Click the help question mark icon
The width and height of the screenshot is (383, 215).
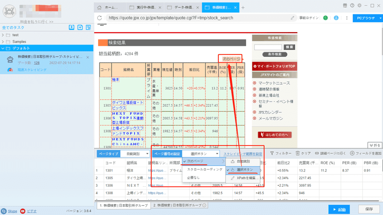pos(352,5)
